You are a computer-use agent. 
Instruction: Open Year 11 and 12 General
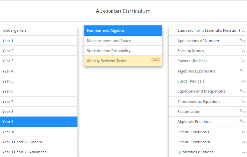click(x=38, y=142)
